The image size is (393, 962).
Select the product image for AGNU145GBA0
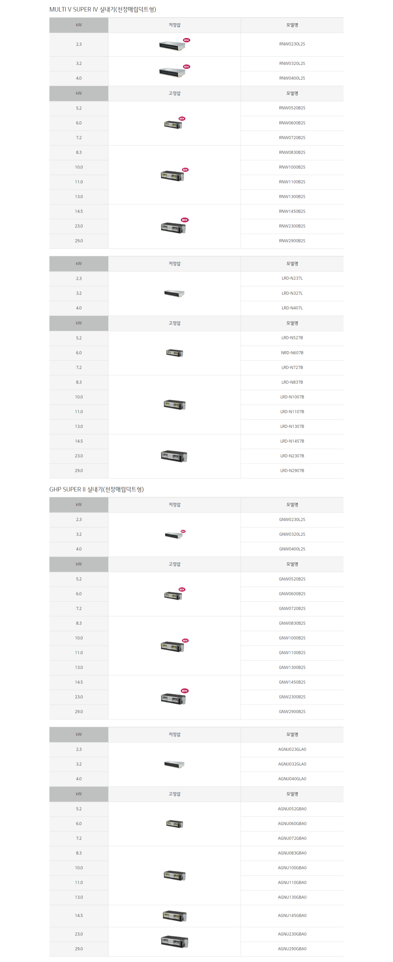tap(174, 916)
